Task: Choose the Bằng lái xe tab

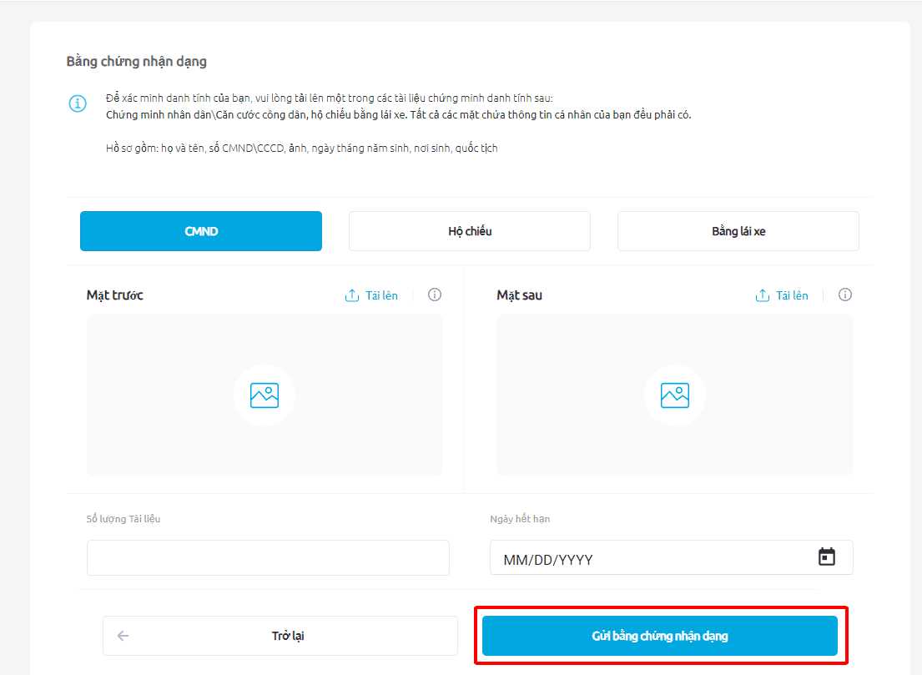Action: point(738,231)
